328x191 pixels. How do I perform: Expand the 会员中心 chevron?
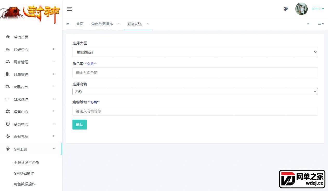tap(54, 124)
